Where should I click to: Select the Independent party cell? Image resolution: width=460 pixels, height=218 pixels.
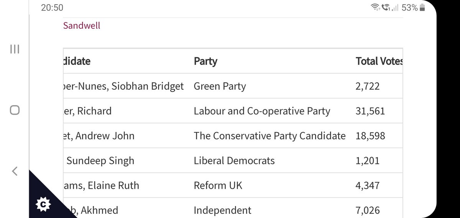[223, 210]
